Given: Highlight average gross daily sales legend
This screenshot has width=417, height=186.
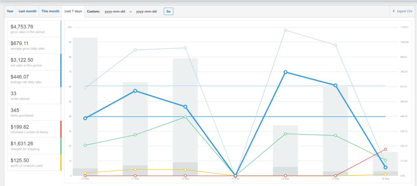Looking at the screenshot, I should [x=34, y=46].
